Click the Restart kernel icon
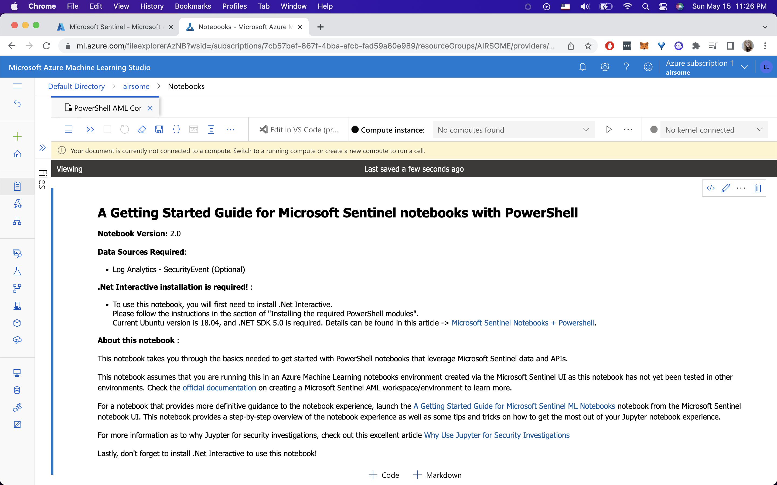Screen dimensions: 777x485 (125, 130)
